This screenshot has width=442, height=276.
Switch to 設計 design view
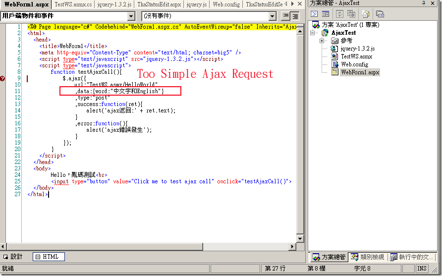click(13, 257)
